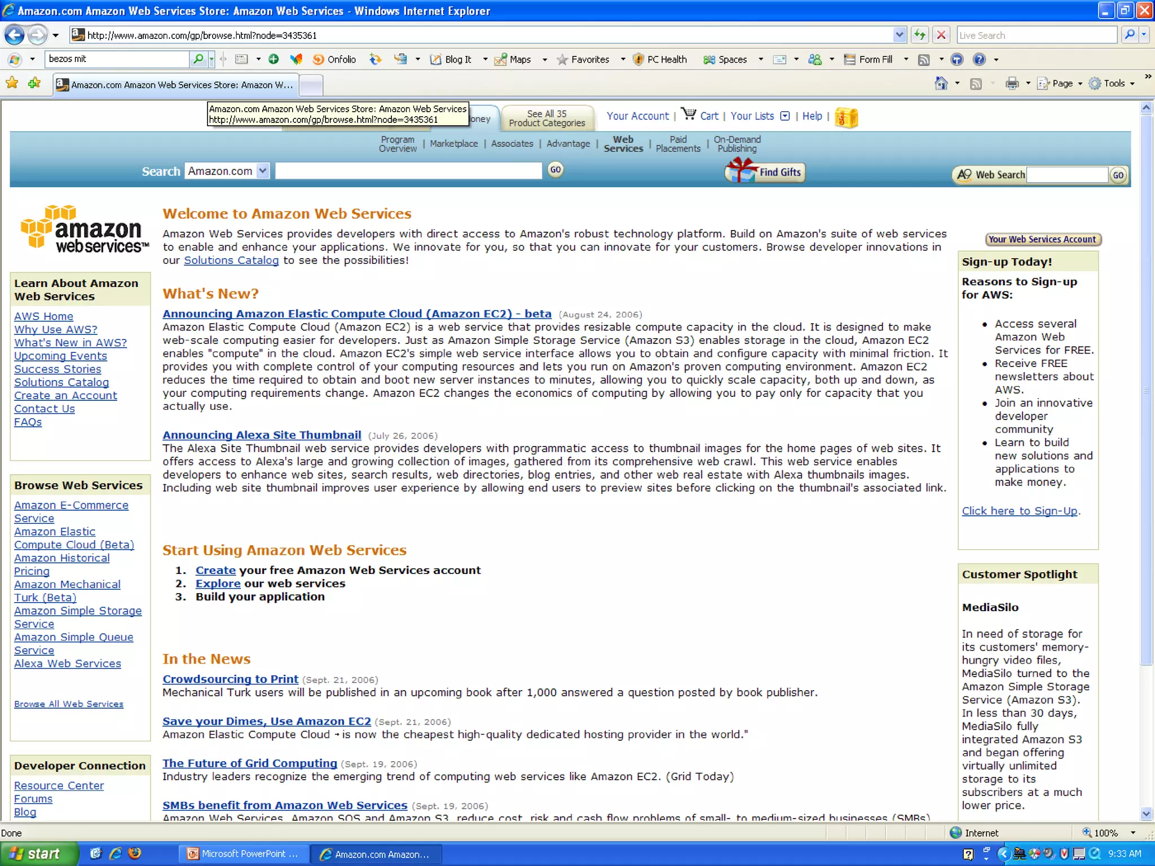The height and width of the screenshot is (866, 1155).
Task: Click the Live Search magnifier icon
Action: [1130, 35]
